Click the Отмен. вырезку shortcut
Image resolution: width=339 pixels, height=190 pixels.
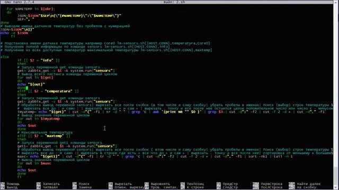pos(126,187)
